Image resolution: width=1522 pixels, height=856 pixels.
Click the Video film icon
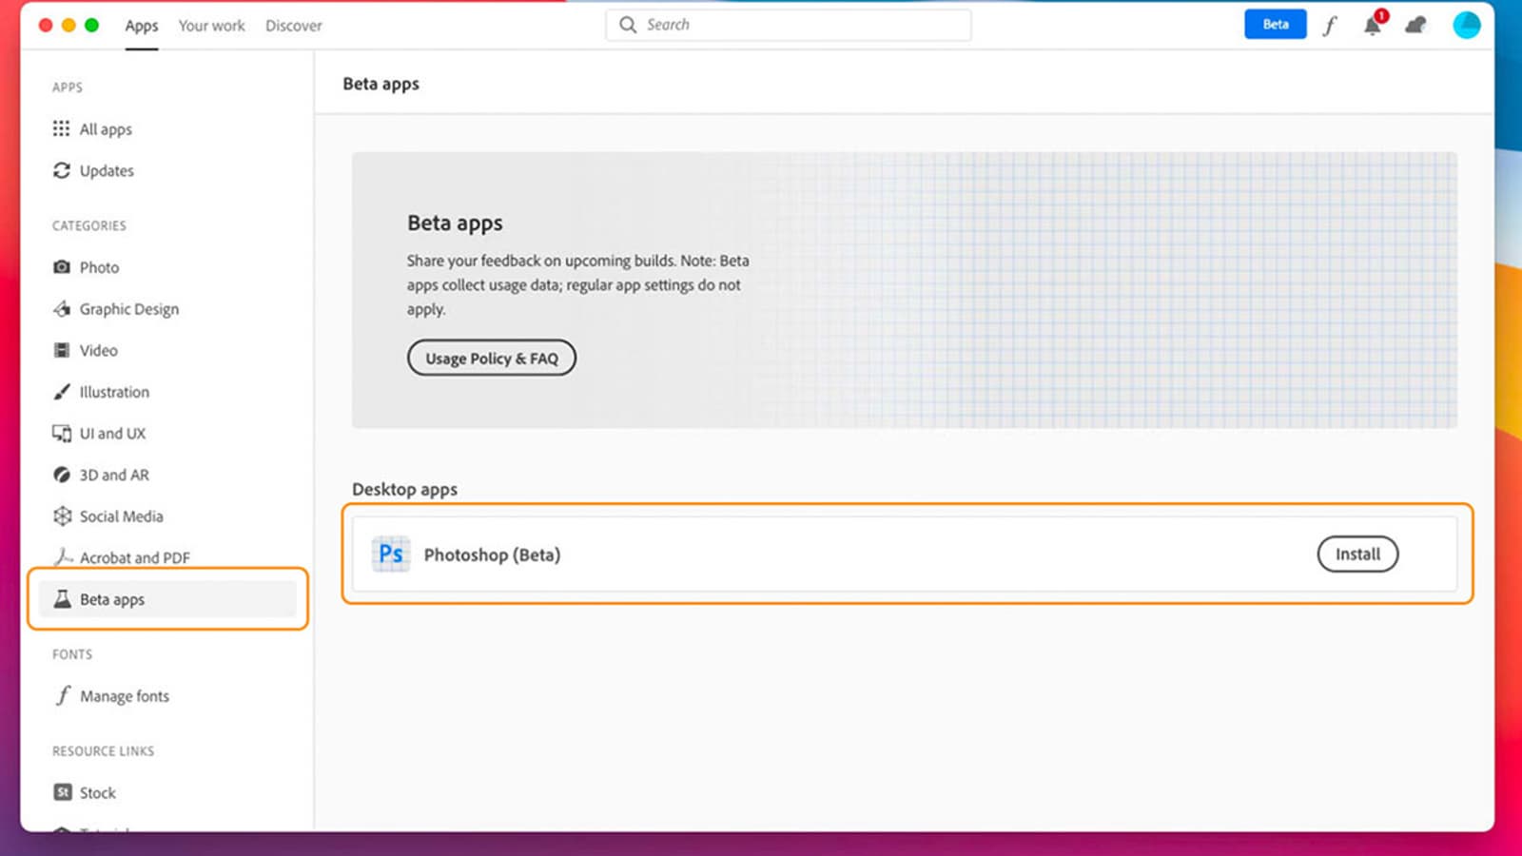click(x=62, y=350)
